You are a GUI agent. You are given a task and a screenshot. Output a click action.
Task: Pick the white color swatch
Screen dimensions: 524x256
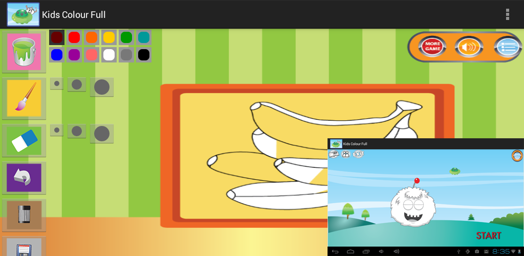pos(109,55)
